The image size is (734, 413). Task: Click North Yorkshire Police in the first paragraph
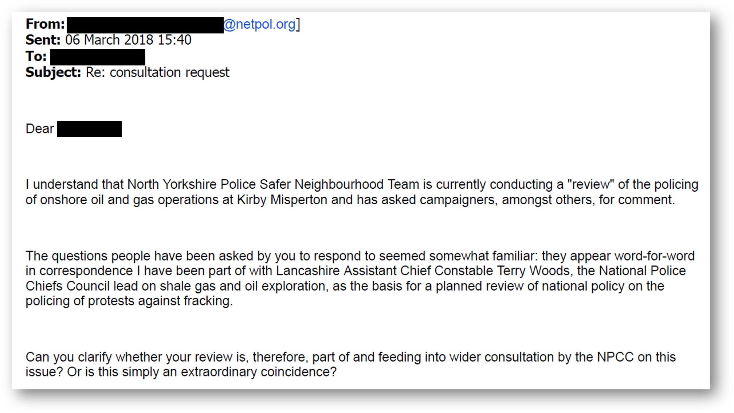(x=192, y=184)
